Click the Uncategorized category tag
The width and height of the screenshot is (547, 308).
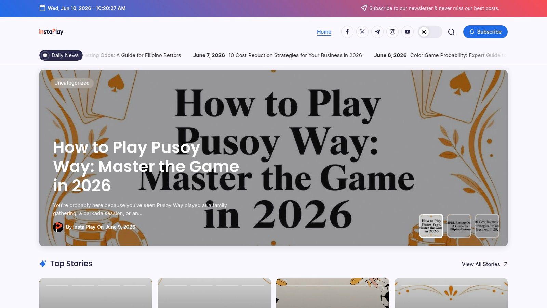click(72, 83)
